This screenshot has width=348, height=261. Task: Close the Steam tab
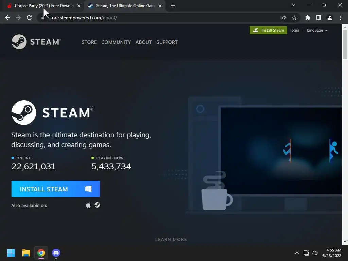point(160,6)
